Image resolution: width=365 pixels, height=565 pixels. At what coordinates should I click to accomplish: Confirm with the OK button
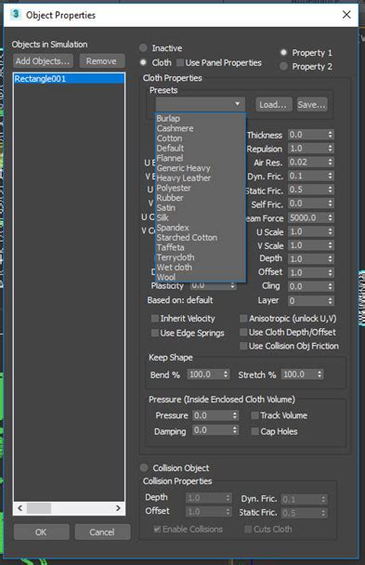pos(42,532)
